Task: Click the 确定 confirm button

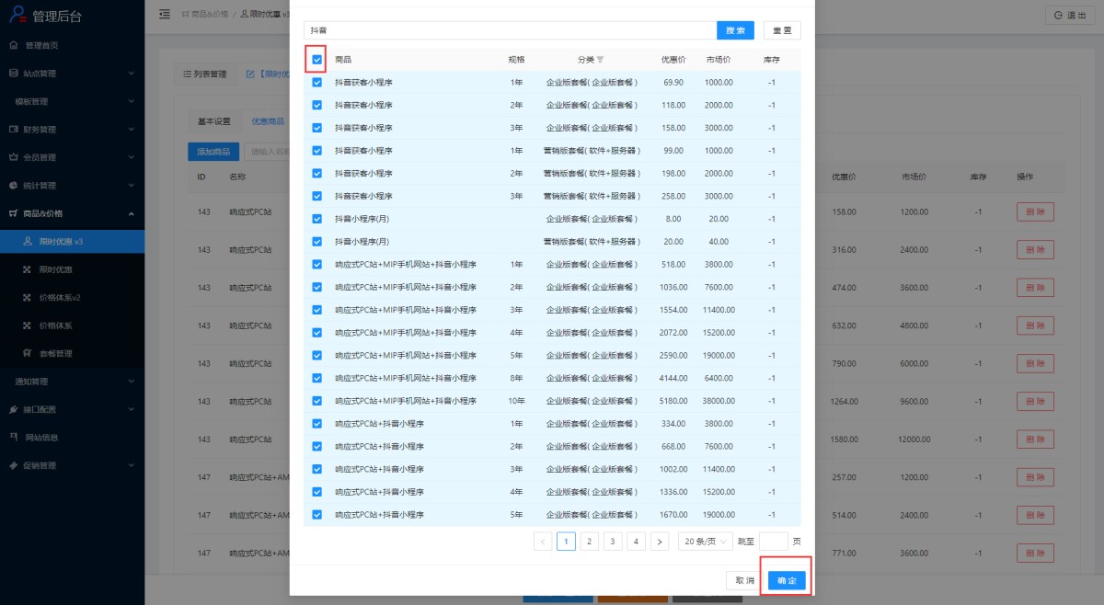Action: coord(787,581)
